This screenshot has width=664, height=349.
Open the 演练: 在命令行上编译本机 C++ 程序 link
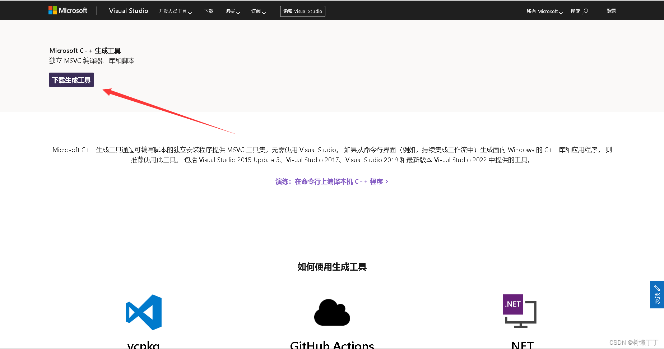[x=331, y=182]
